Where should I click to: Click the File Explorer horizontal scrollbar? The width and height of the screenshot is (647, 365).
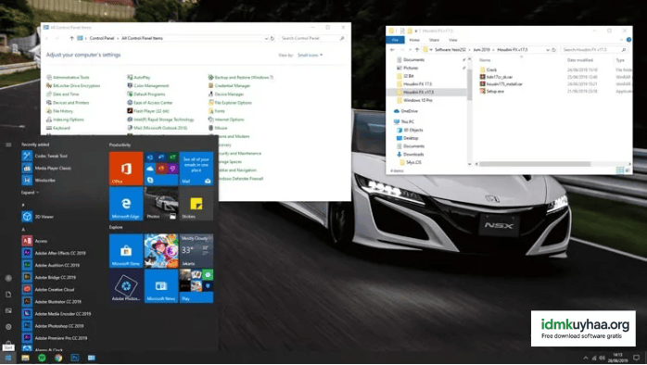[535, 164]
